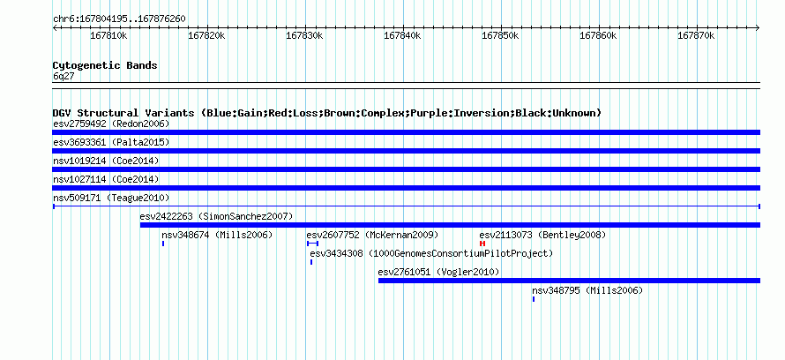Open esv2607752 (McKernan2009) label
The height and width of the screenshot is (360, 785).
pos(372,235)
